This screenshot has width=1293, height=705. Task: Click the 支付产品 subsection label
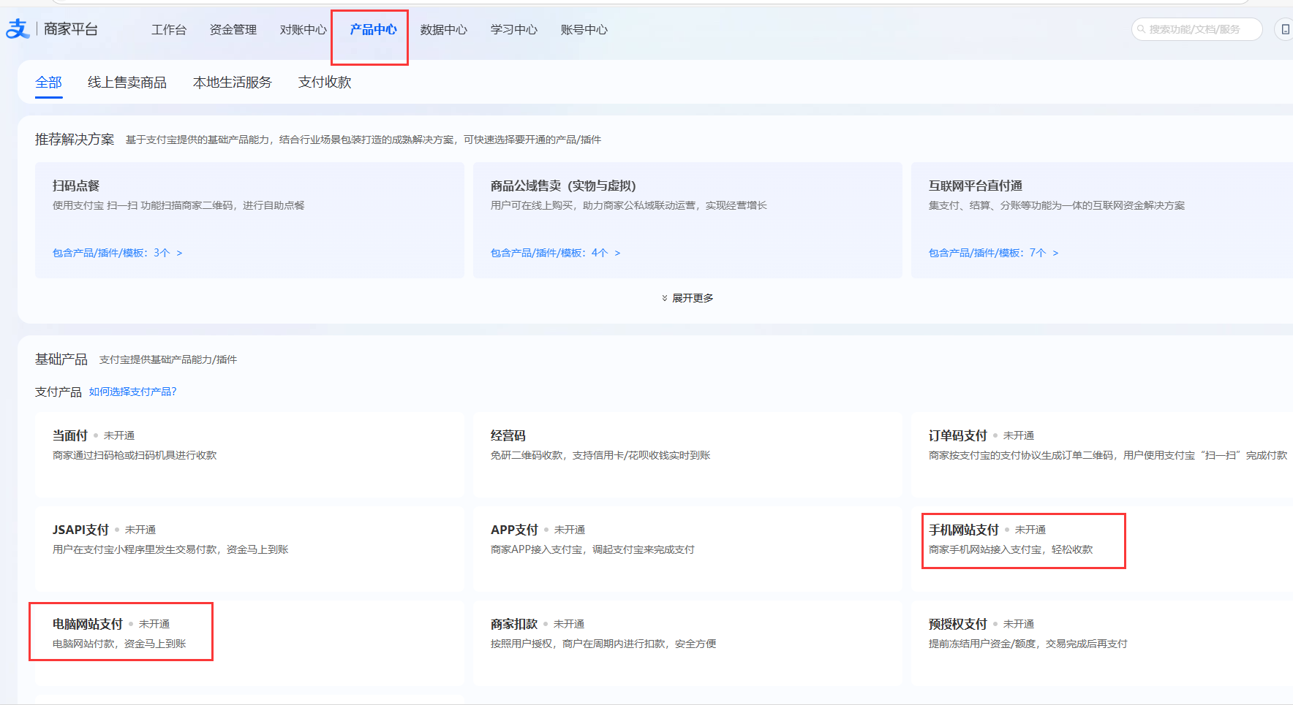[59, 392]
